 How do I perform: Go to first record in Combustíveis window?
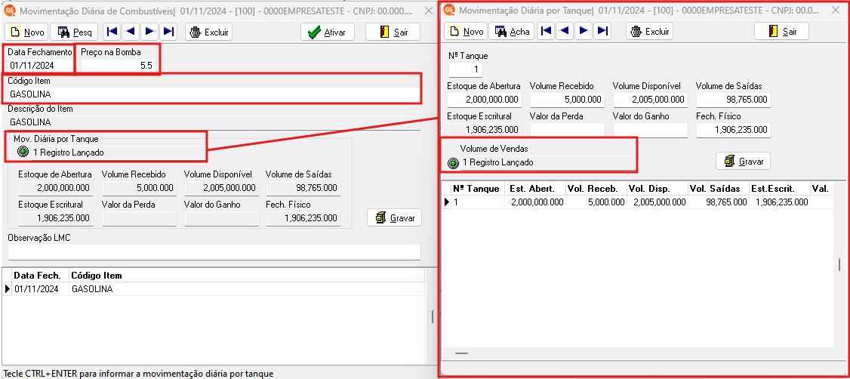click(x=112, y=32)
